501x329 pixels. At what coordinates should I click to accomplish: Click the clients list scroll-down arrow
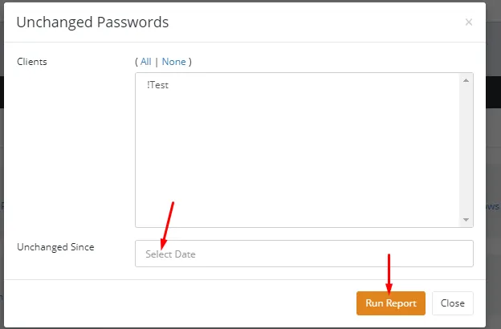[x=466, y=220]
